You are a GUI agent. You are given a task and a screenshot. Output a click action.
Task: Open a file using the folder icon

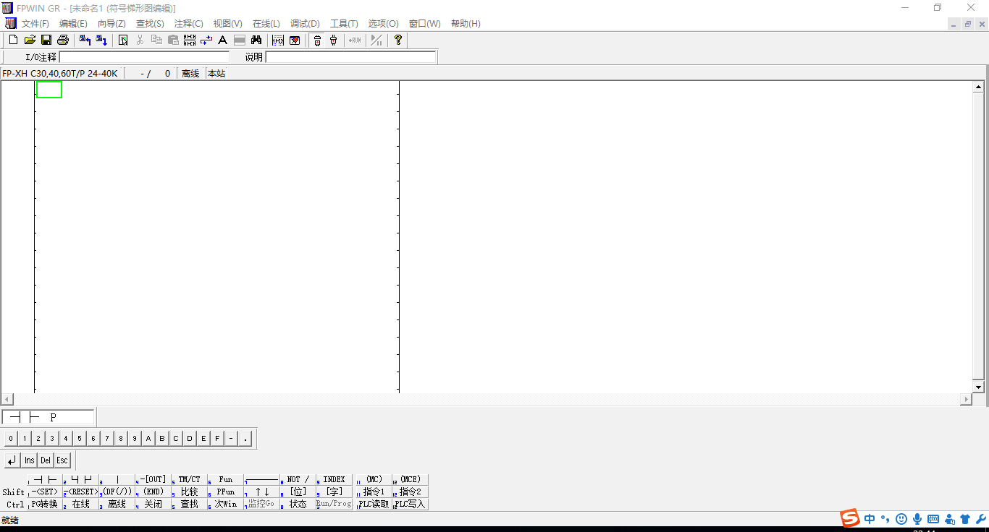[30, 40]
